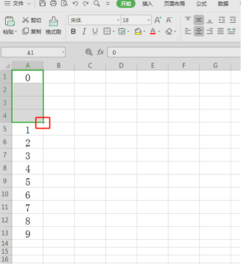Click the 粘贴 paste button
The width and height of the screenshot is (241, 264).
pos(10,25)
